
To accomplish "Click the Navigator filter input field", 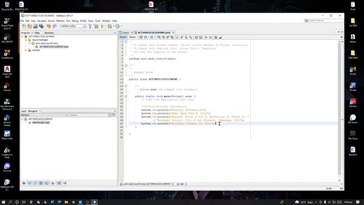I will (x=90, y=115).
